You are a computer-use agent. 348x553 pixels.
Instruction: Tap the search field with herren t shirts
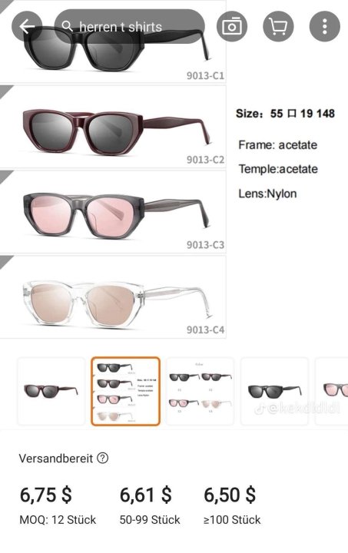(x=129, y=26)
